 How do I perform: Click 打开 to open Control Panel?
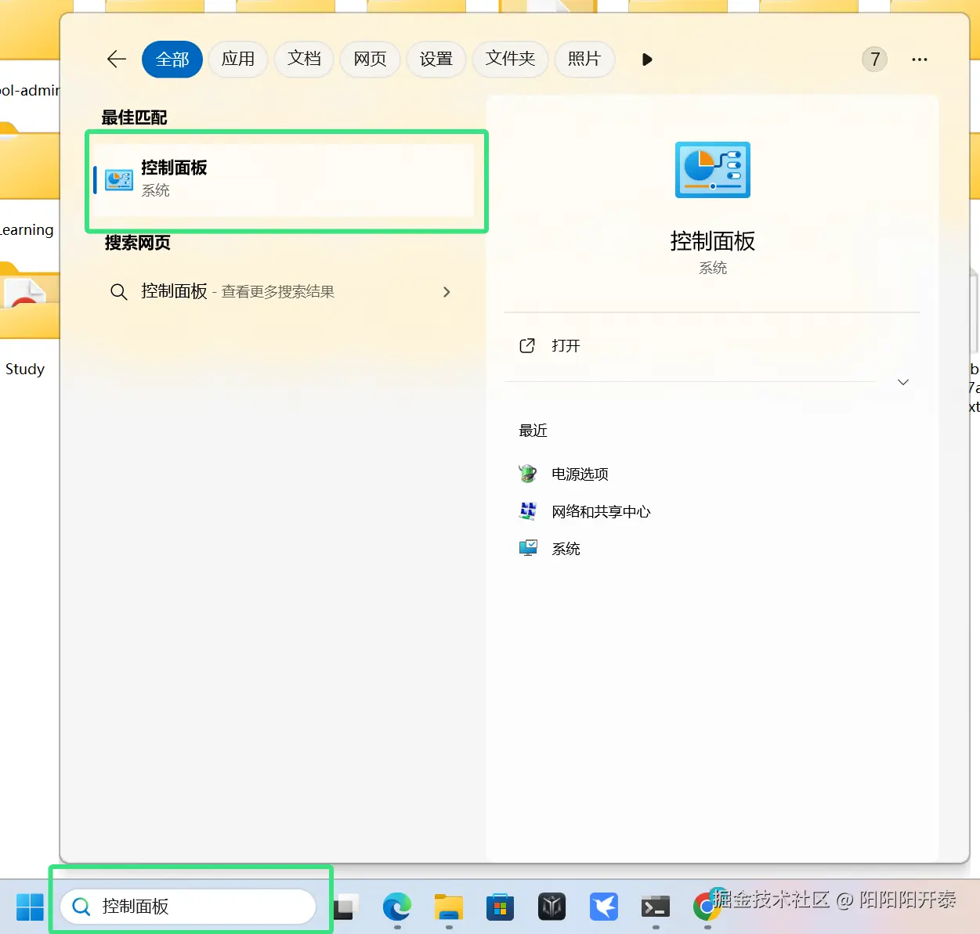[566, 346]
